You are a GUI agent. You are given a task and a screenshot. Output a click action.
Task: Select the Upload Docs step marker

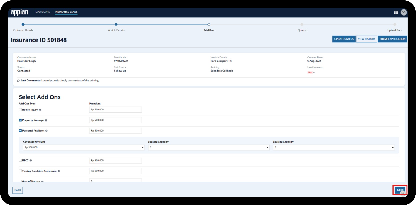point(395,24)
